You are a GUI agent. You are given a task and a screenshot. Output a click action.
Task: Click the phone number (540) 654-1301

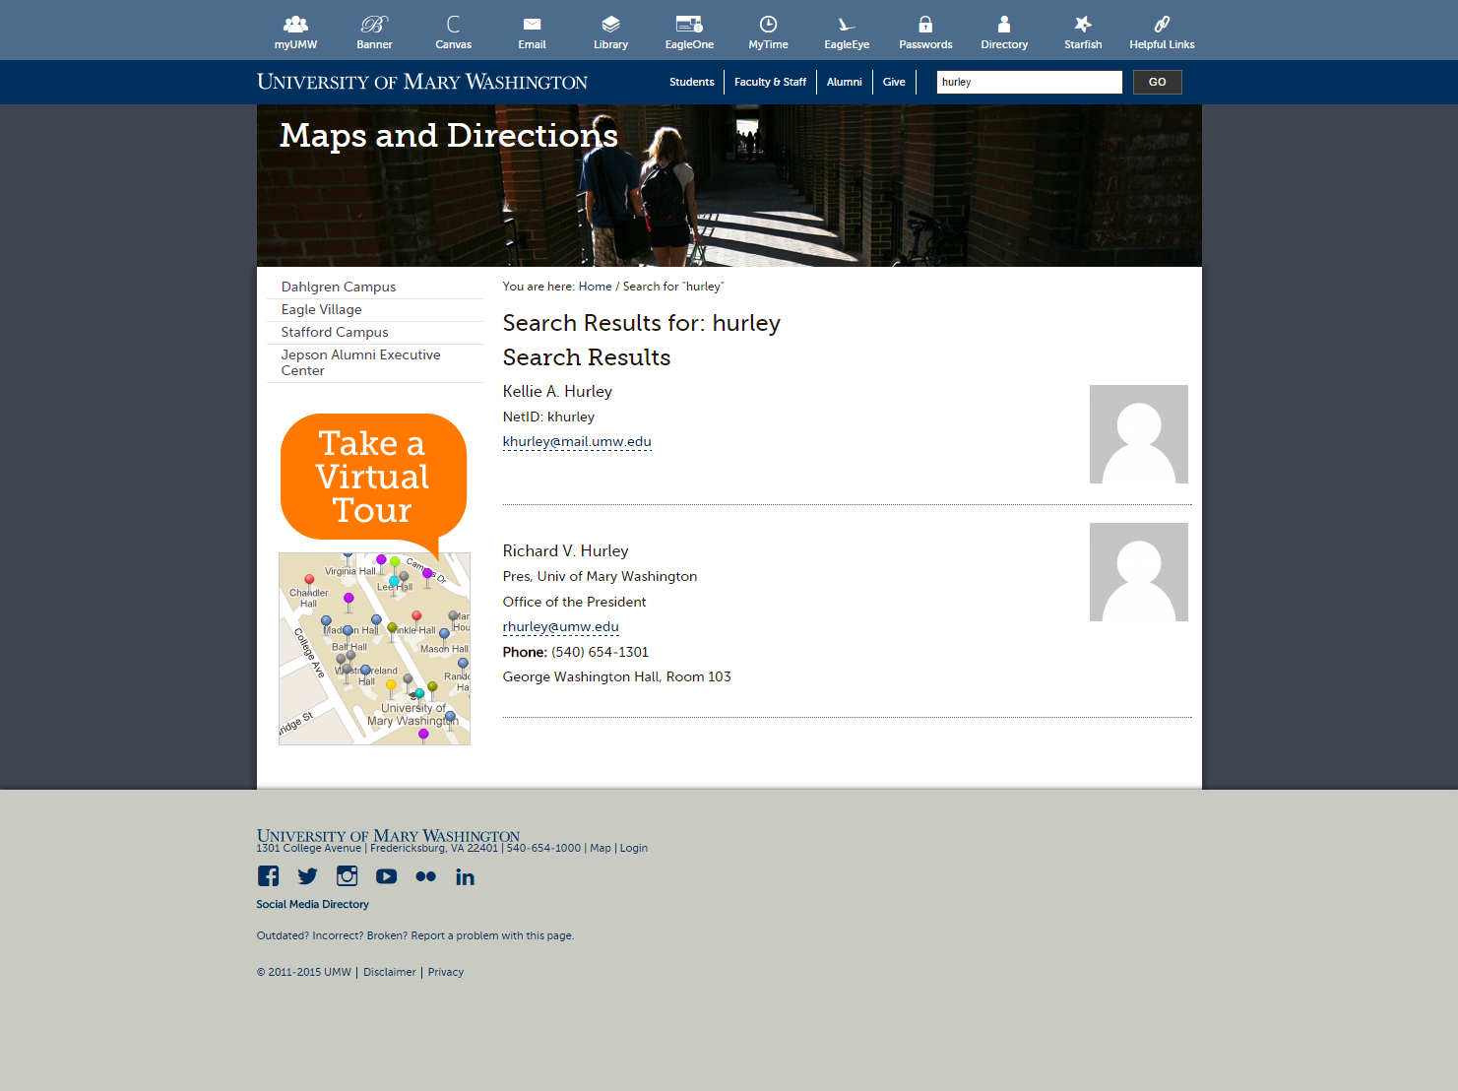pyautogui.click(x=601, y=652)
